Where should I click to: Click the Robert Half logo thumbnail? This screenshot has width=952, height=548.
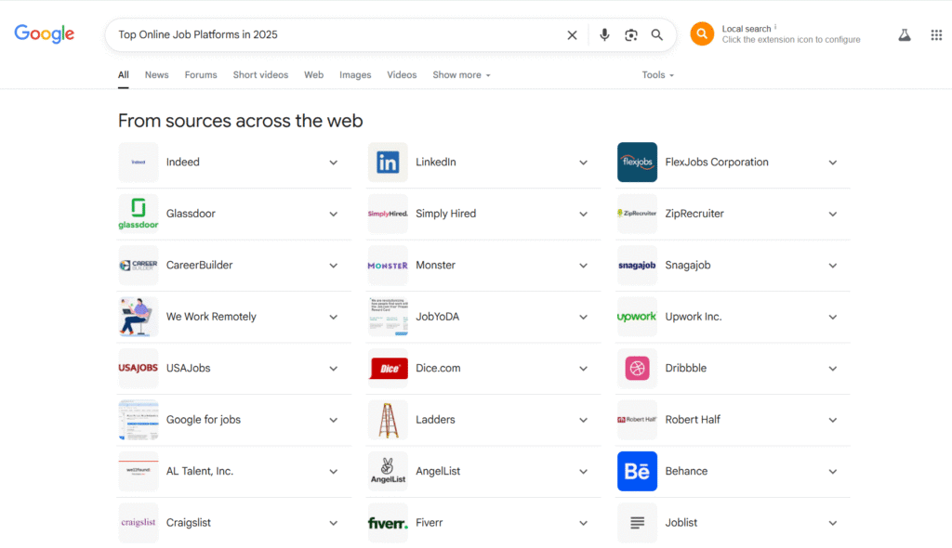pyautogui.click(x=637, y=420)
